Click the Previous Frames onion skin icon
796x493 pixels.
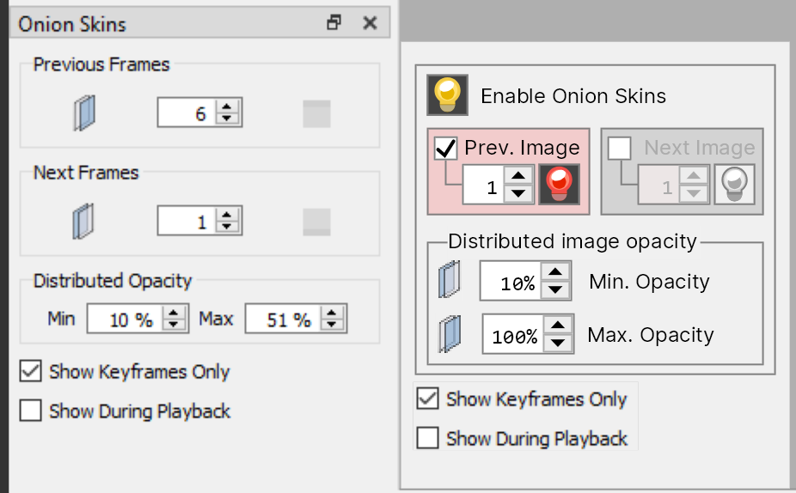click(84, 113)
